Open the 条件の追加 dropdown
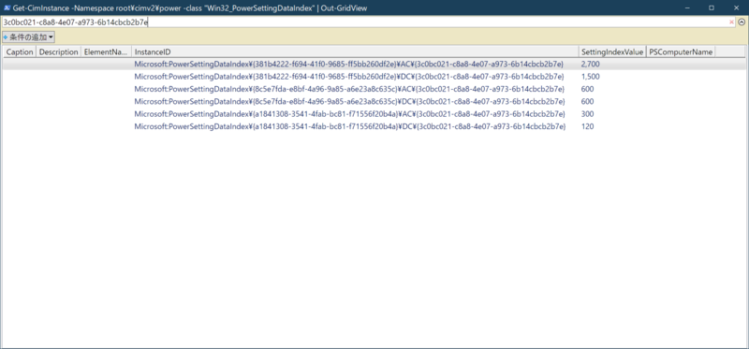The width and height of the screenshot is (749, 349). click(x=28, y=36)
